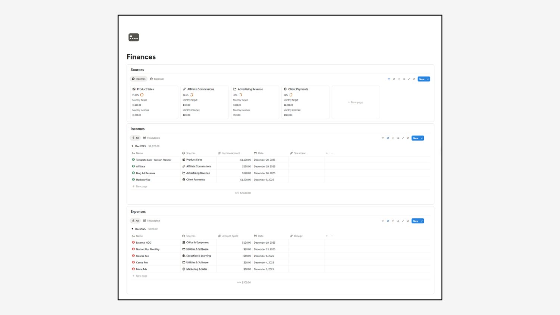Click New page row under Incomes table
560x315 pixels.
tap(140, 186)
